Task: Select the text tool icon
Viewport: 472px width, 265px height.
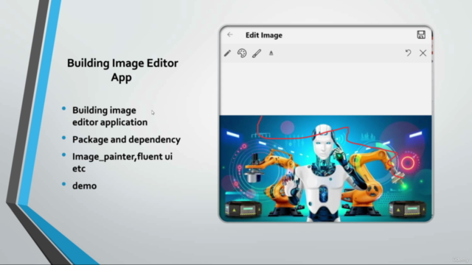Action: [x=271, y=53]
